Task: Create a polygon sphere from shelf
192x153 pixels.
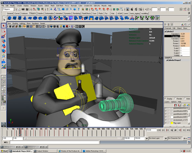Action: (x=9, y=18)
